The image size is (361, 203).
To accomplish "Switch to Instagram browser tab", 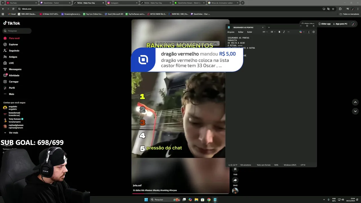I will tap(122, 3).
